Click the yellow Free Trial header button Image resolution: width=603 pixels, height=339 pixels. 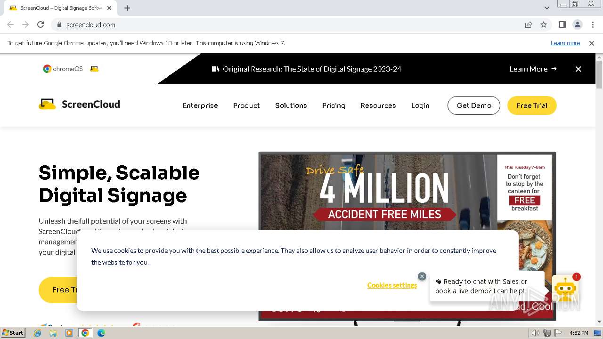coord(532,105)
